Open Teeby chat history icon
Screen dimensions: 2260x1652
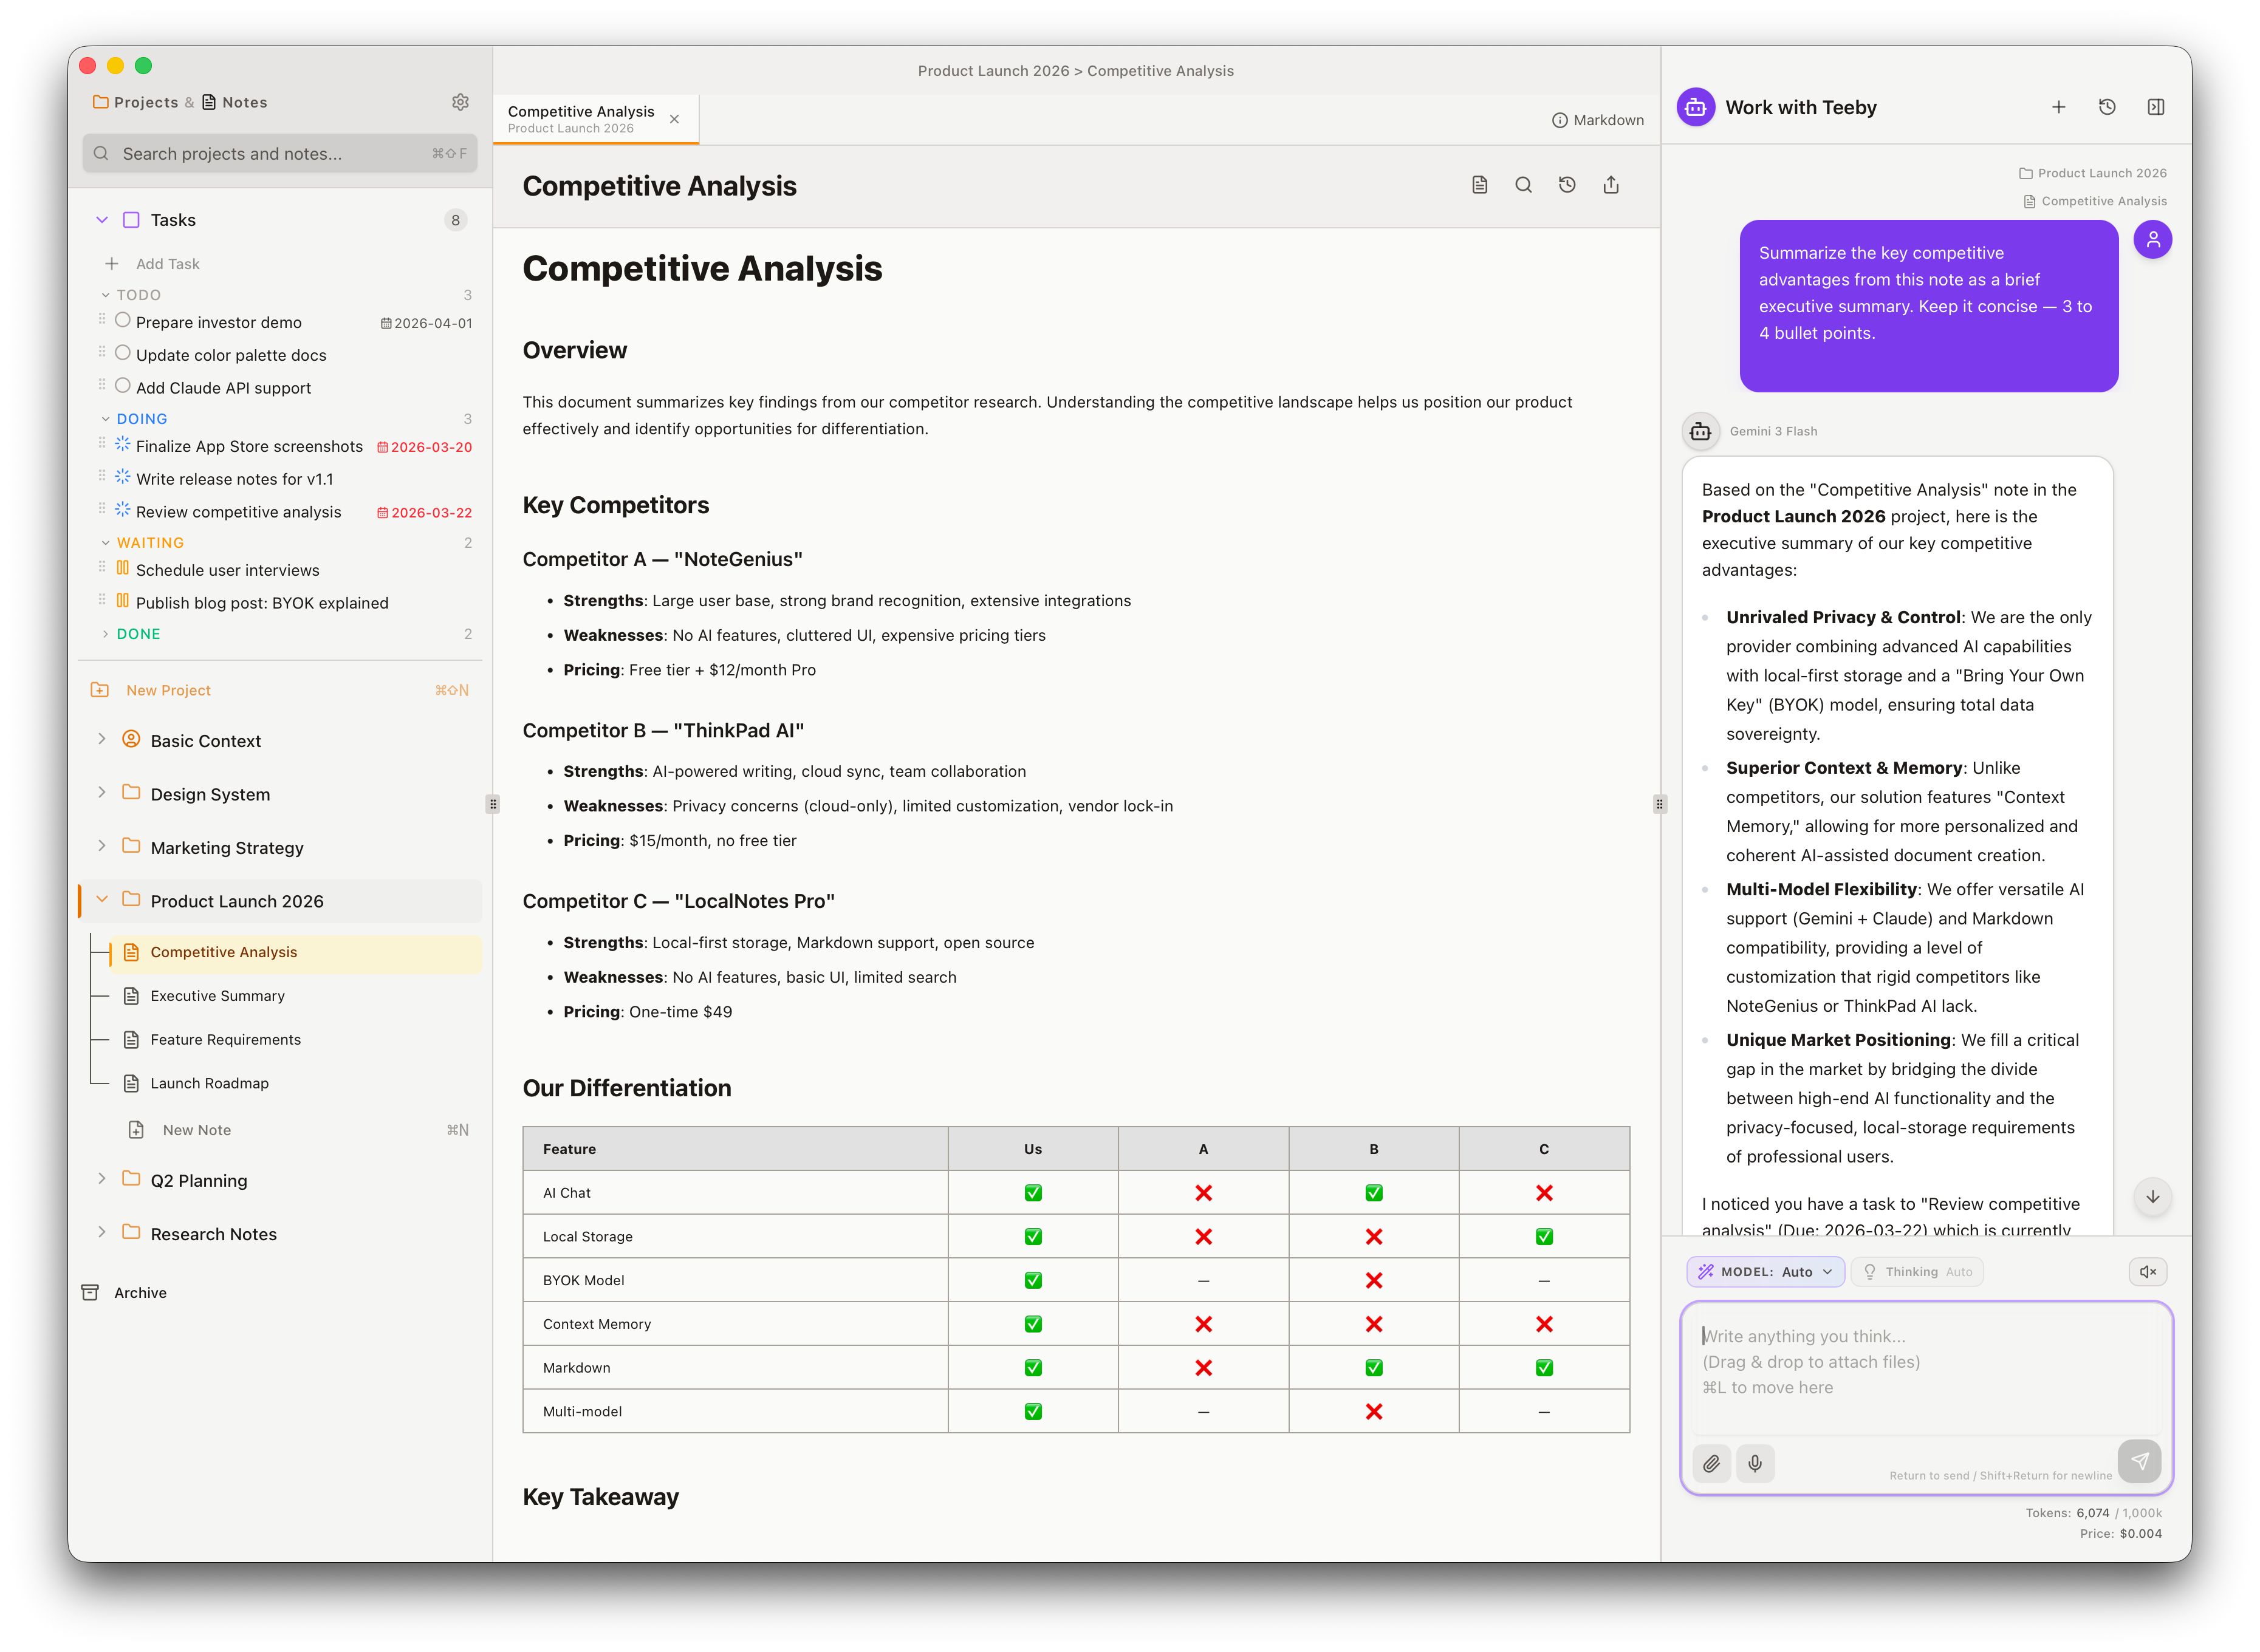click(x=2107, y=107)
